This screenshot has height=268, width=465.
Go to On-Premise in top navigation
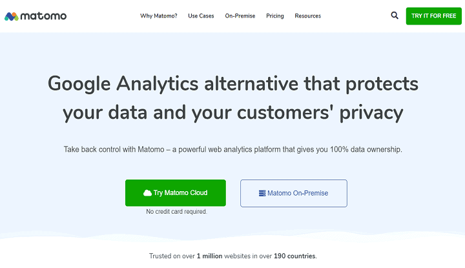click(240, 16)
